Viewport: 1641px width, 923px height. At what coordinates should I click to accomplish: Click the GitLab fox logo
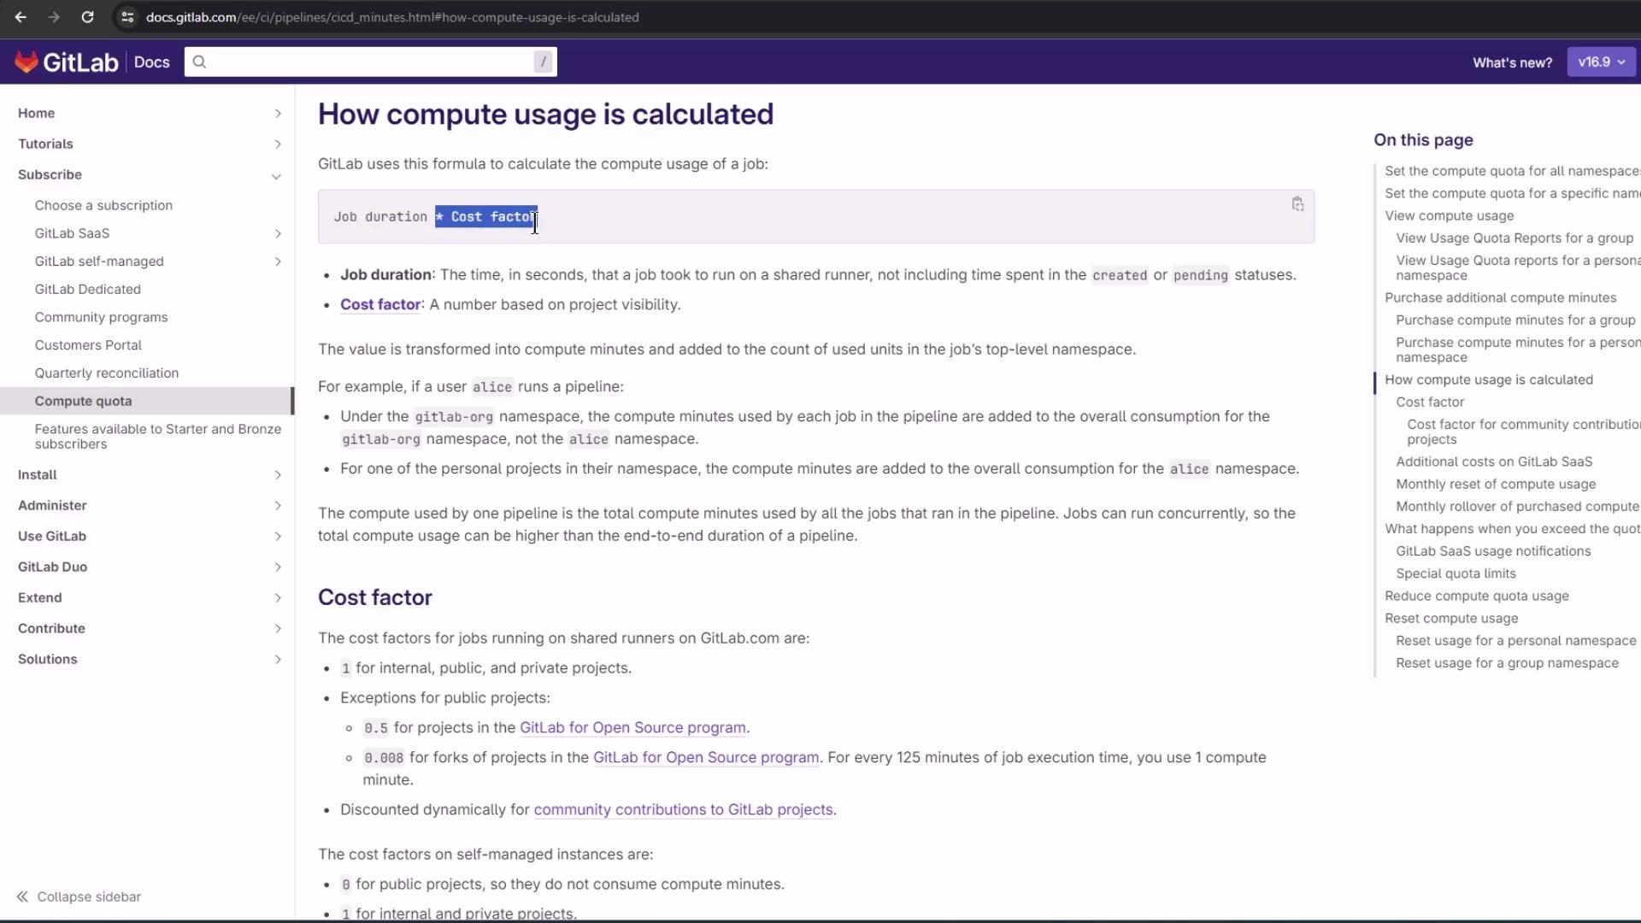coord(26,62)
